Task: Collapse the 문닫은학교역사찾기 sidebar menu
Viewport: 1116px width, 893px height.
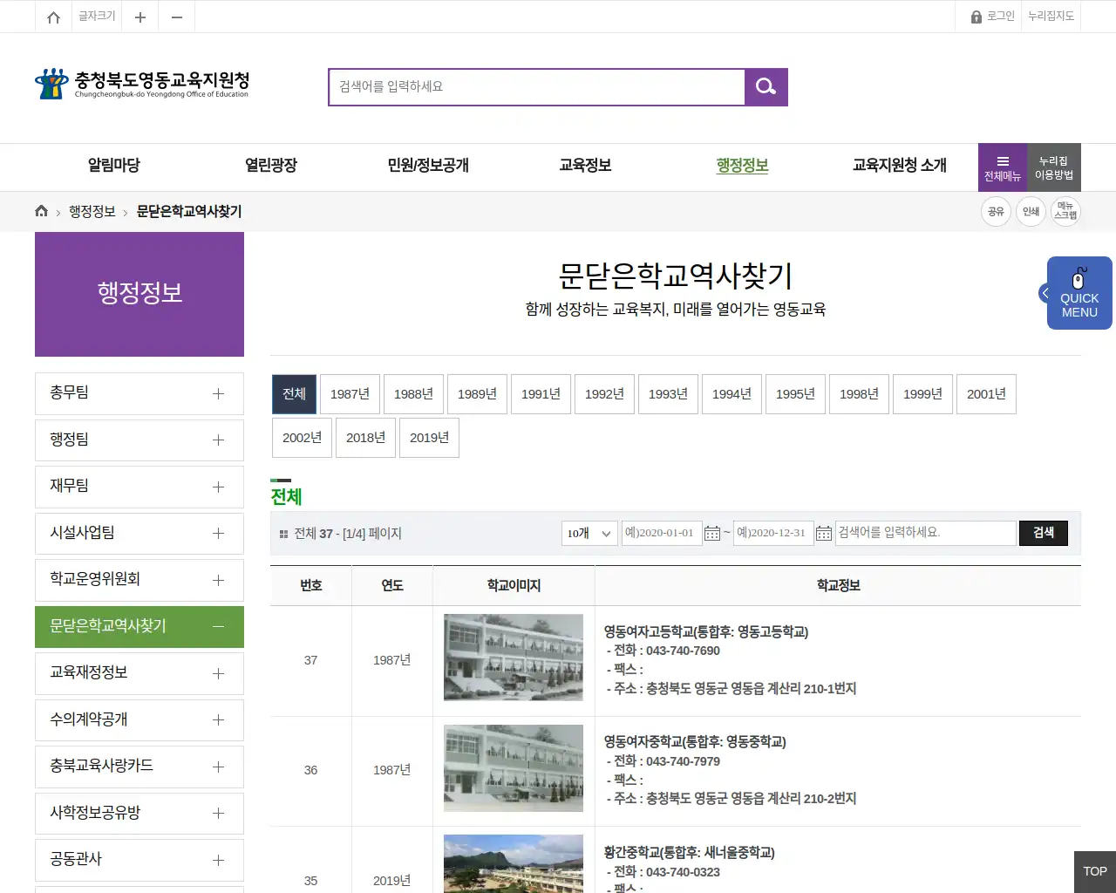Action: tap(139, 626)
